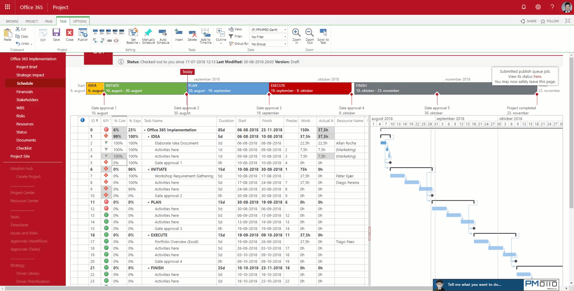Follow the 'here' status link
Image resolution: width=574 pixels, height=291 pixels.
tap(537, 76)
